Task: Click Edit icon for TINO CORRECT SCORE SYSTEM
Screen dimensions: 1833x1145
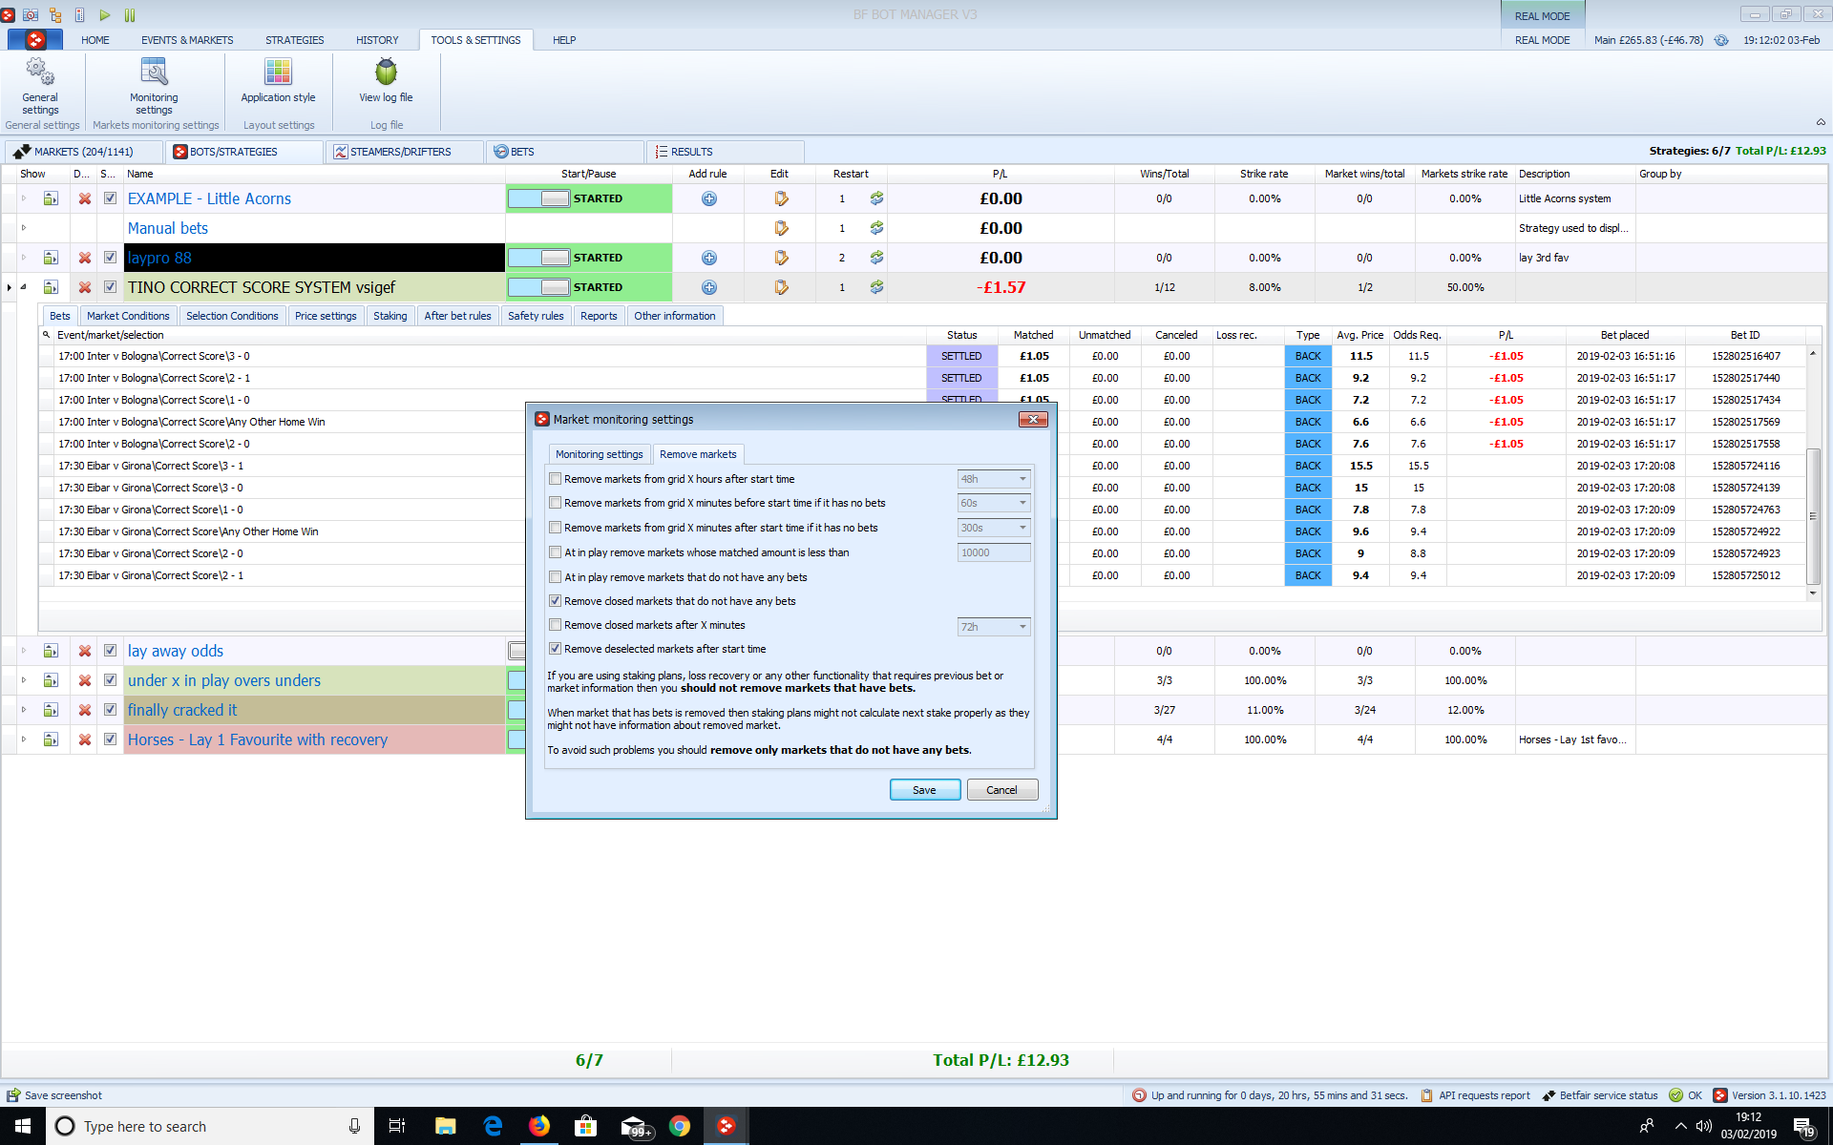Action: [781, 287]
